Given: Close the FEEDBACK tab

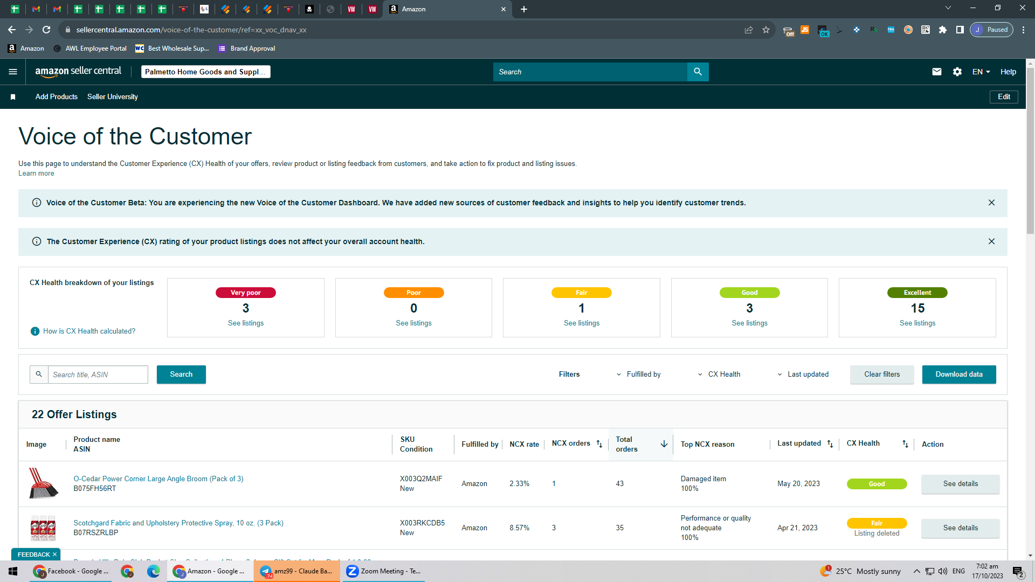Looking at the screenshot, I should pyautogui.click(x=54, y=555).
